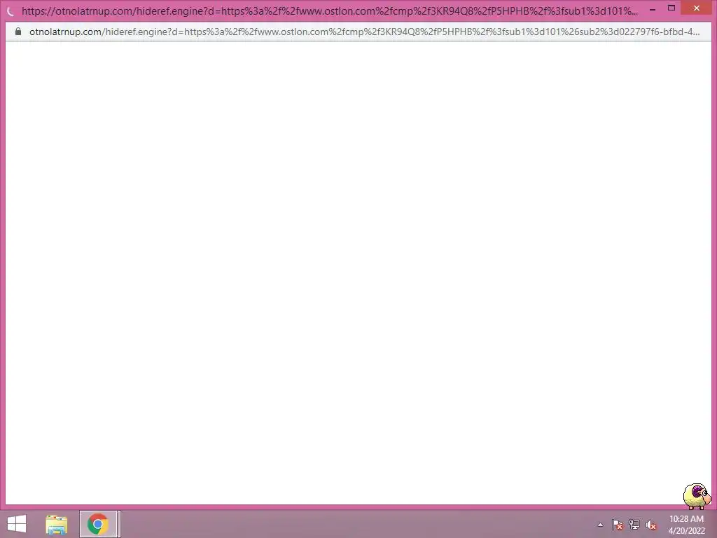Click the muted volume speaker icon
This screenshot has height=538, width=717.
(x=651, y=525)
